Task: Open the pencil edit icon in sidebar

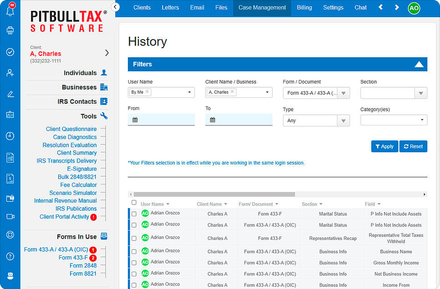Action: coord(10,94)
